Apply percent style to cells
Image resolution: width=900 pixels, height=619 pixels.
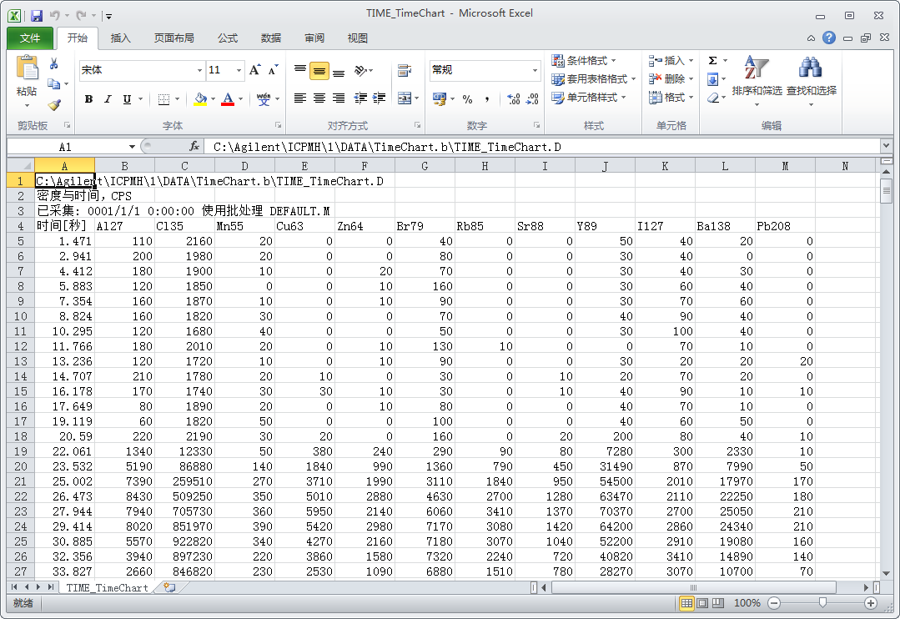pos(467,98)
